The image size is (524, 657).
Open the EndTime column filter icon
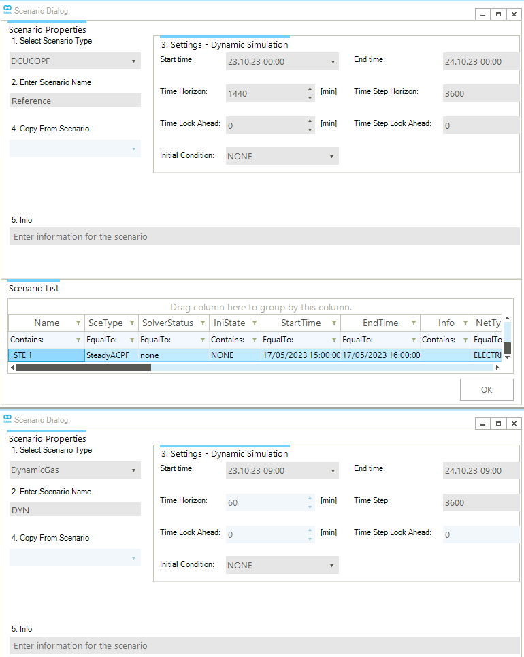pyautogui.click(x=413, y=323)
